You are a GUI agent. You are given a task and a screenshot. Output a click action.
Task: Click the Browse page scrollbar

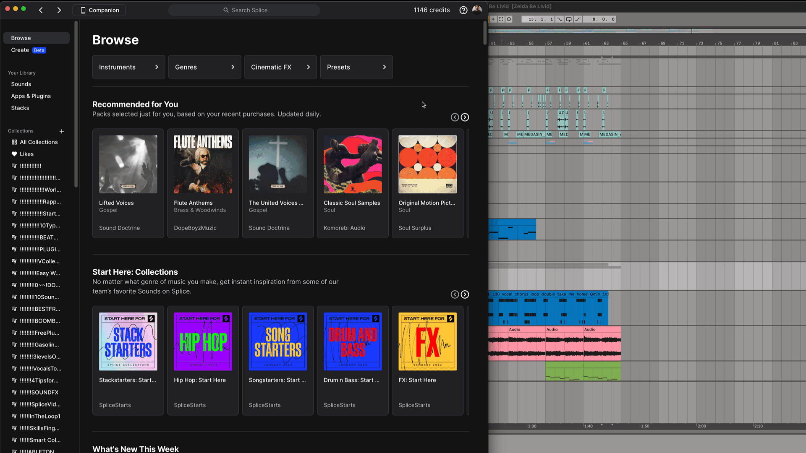pos(485,33)
